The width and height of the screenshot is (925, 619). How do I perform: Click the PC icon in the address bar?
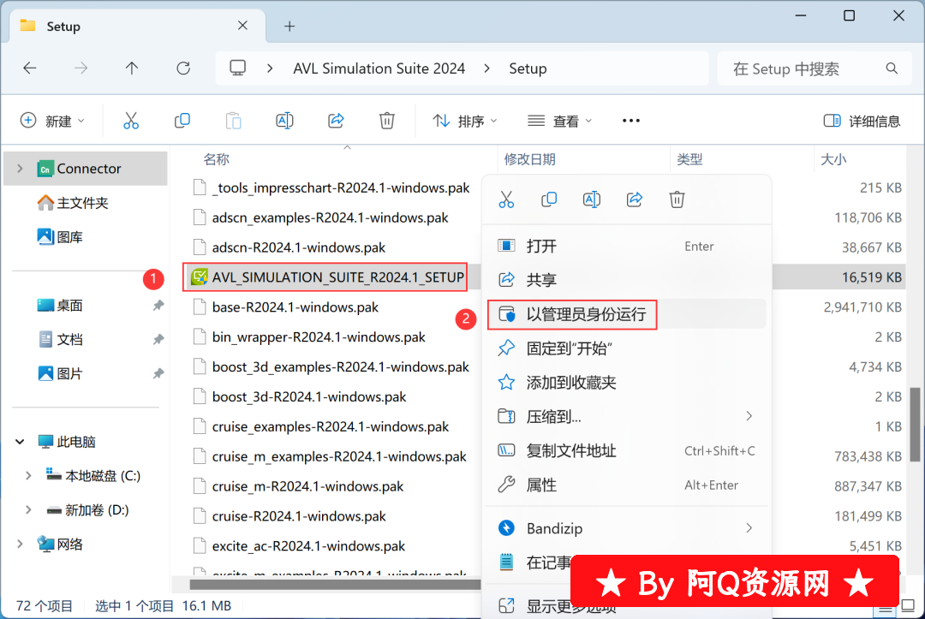(x=238, y=68)
